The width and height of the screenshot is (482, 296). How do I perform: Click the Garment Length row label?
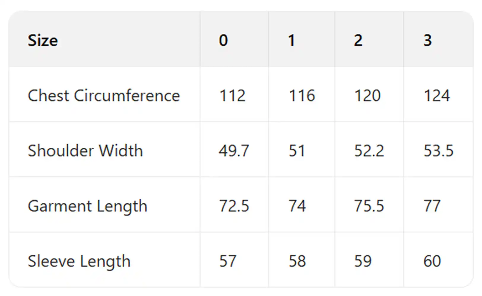(88, 206)
